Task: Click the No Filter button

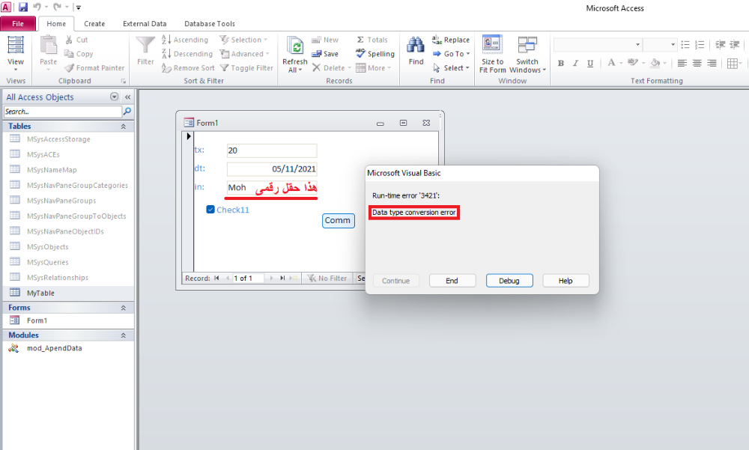Action: coord(327,278)
